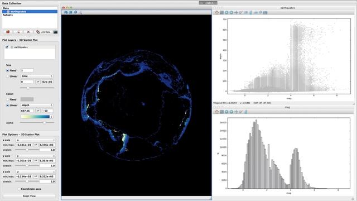
Task: Open the size attribute dropdown showing time
Action: click(37, 76)
